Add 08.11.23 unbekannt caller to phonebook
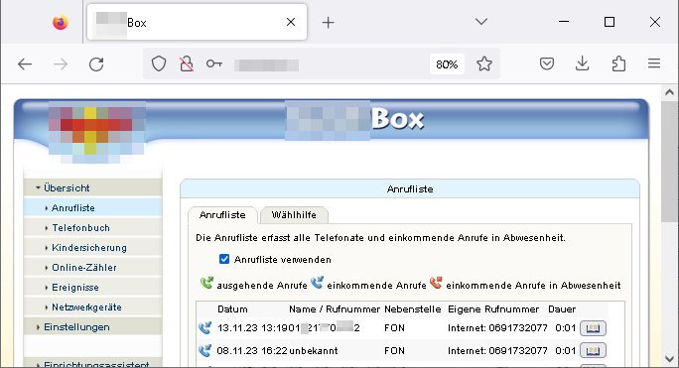This screenshot has height=368, width=679. (593, 351)
